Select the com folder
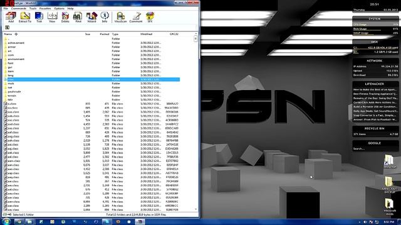 91,55
